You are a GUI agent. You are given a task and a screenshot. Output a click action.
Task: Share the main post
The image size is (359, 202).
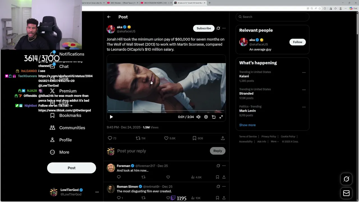223,138
